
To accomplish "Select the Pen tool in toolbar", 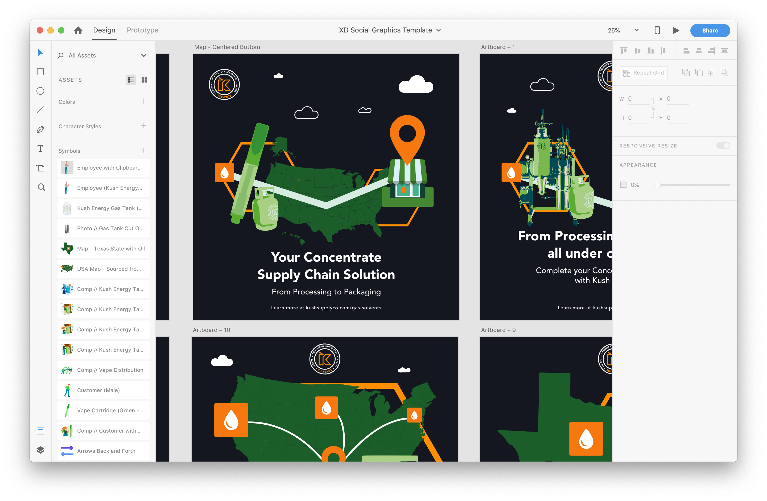I will pyautogui.click(x=41, y=130).
